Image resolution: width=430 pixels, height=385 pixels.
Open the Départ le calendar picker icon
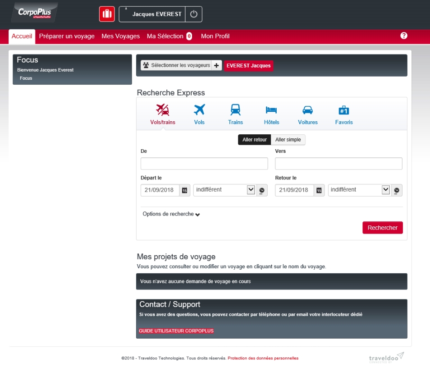[185, 190]
